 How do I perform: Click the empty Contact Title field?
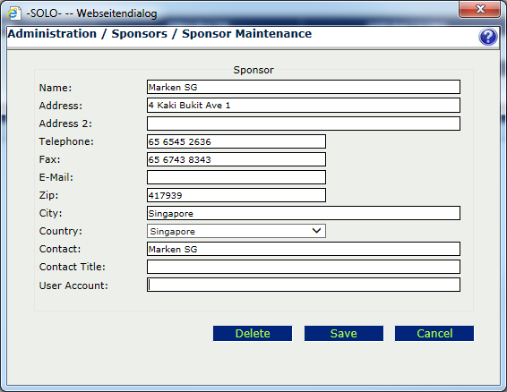304,267
